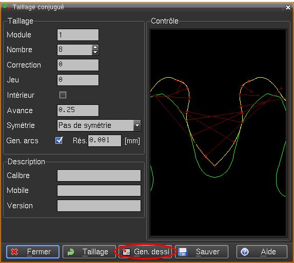The width and height of the screenshot is (294, 263).
Task: Decrease Nombre with the down arrow
Action: (95, 52)
